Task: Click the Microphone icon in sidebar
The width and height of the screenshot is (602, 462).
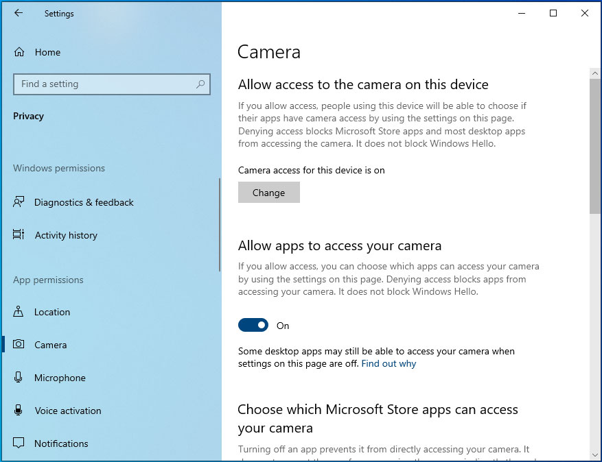Action: [18, 377]
